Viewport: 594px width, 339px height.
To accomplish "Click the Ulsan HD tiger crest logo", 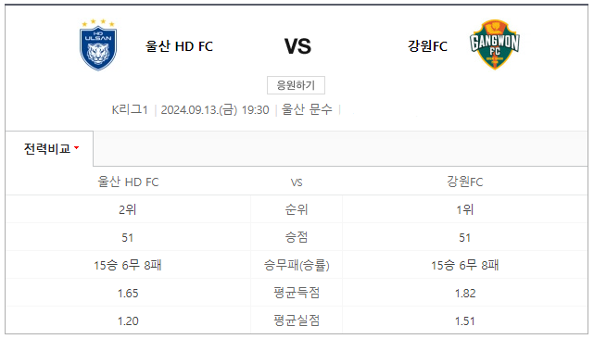I will tap(98, 45).
